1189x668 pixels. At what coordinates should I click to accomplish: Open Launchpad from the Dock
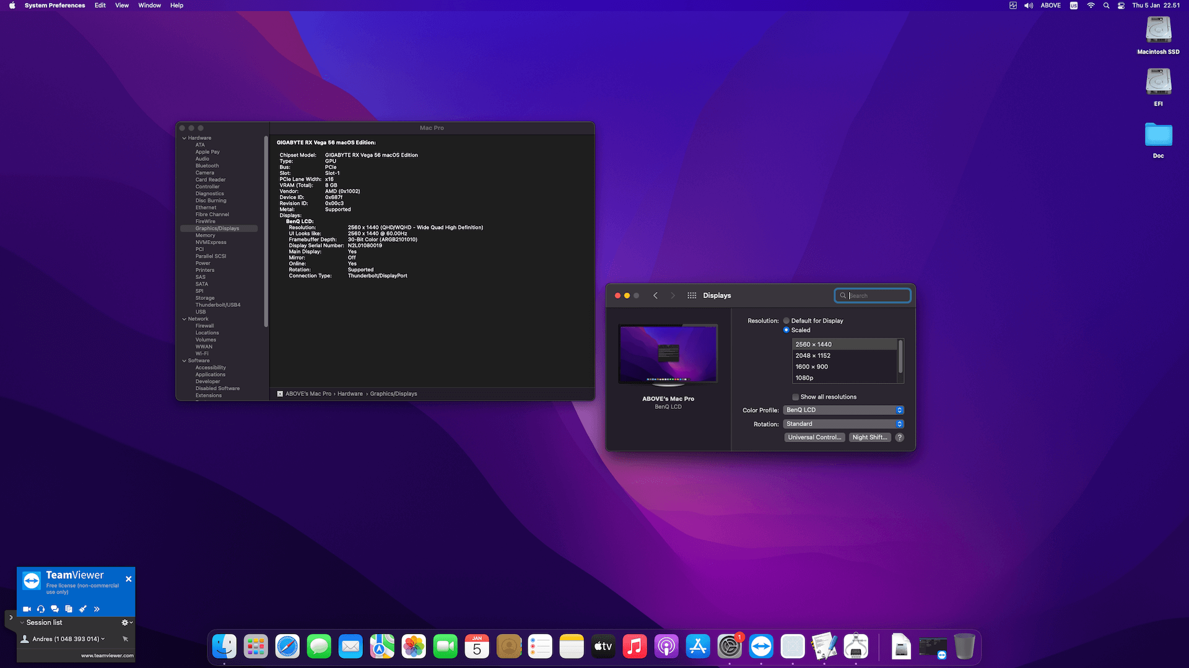256,647
